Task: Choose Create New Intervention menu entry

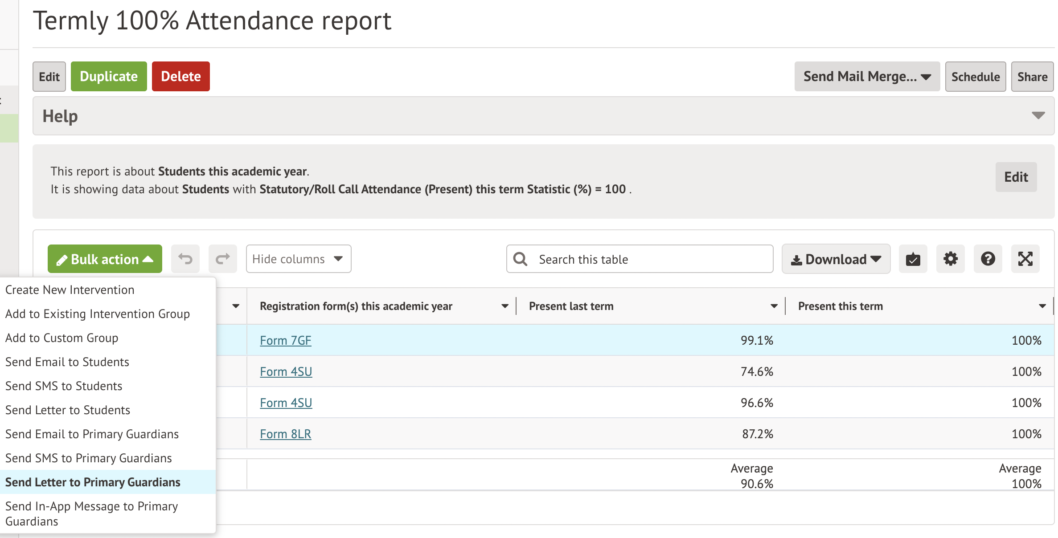Action: point(70,289)
